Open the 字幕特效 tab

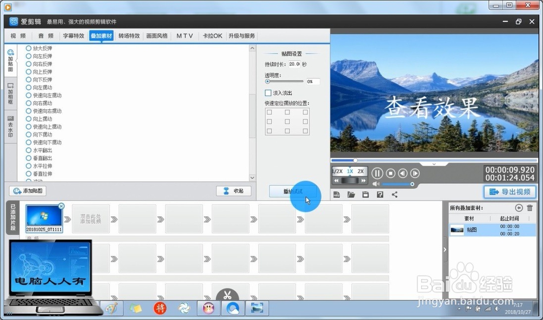coord(73,36)
